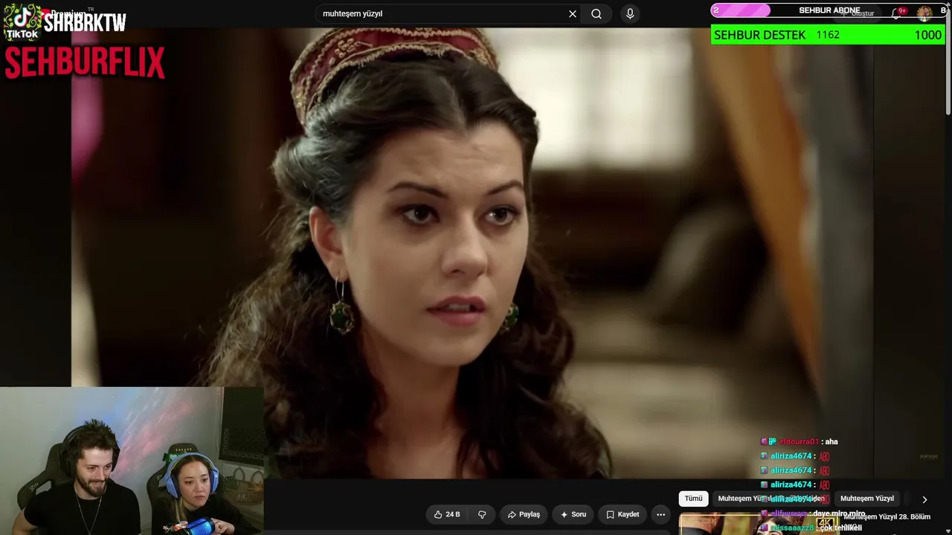
Task: Click the scrollbar down arrow
Action: [948, 530]
